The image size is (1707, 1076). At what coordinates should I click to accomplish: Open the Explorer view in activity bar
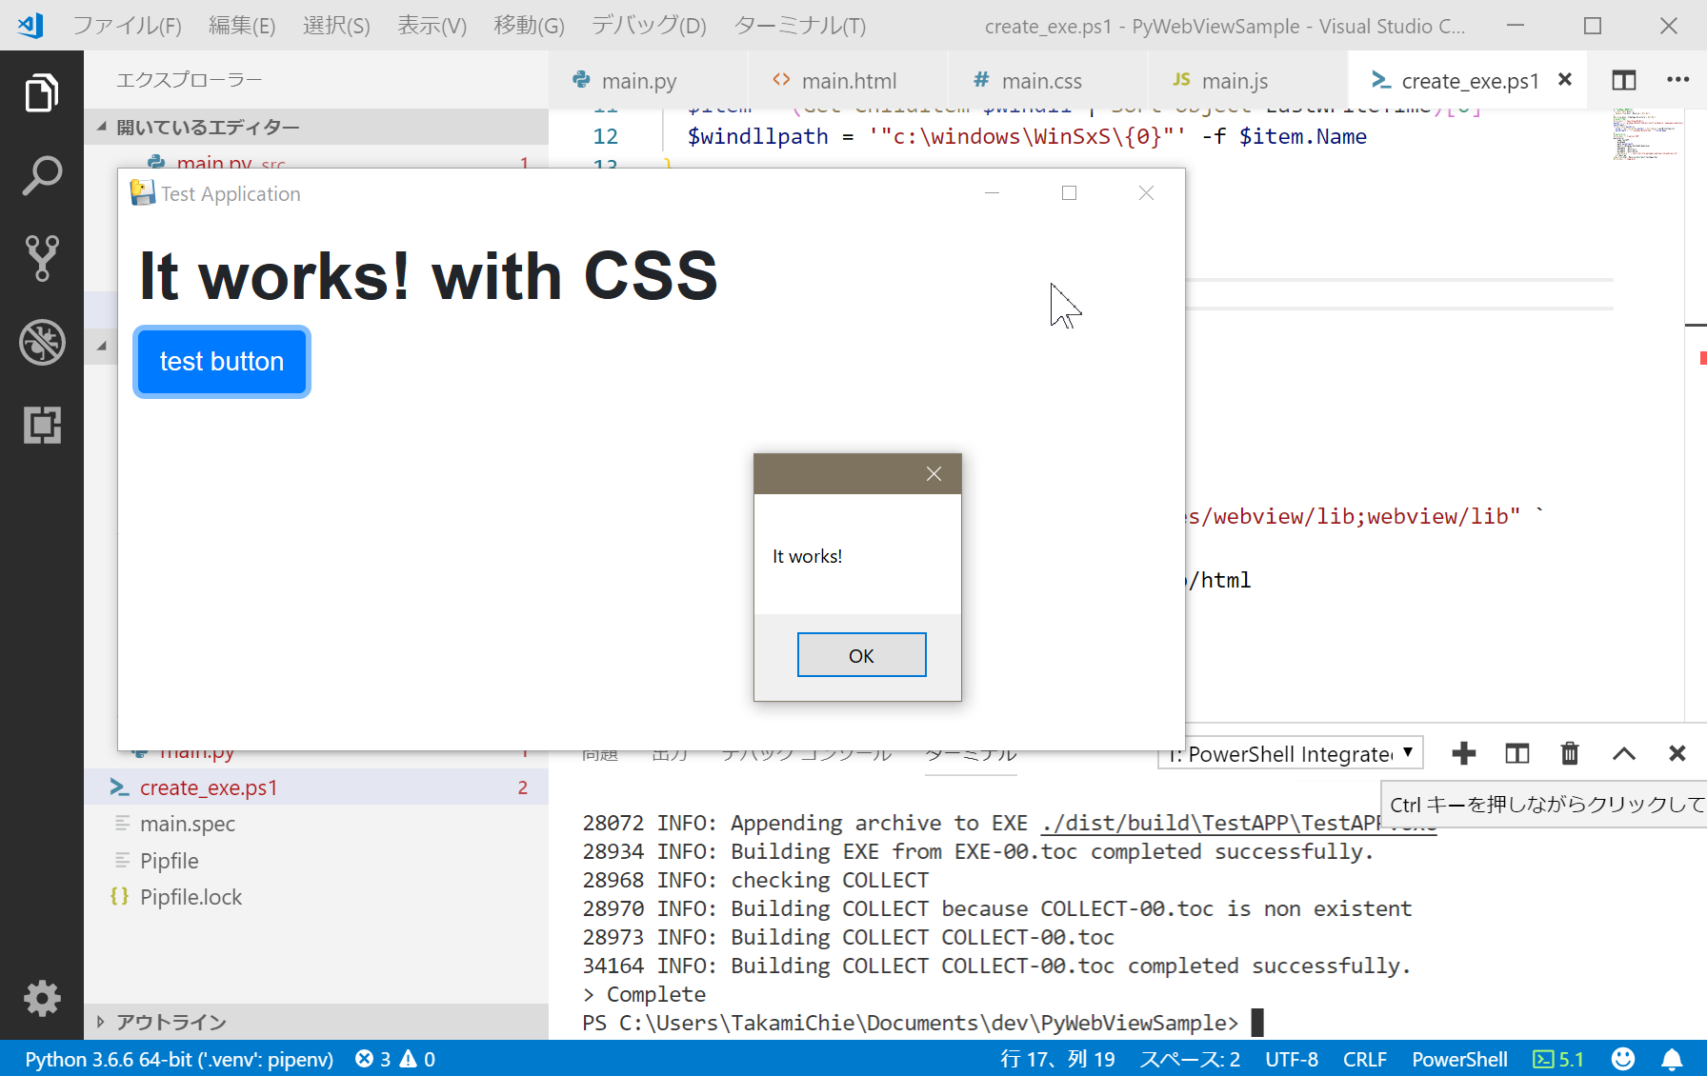click(x=41, y=93)
